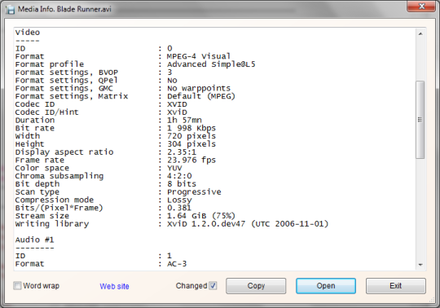Image resolution: width=440 pixels, height=308 pixels.
Task: Click the 'Writing library' row label
Action: (52, 224)
